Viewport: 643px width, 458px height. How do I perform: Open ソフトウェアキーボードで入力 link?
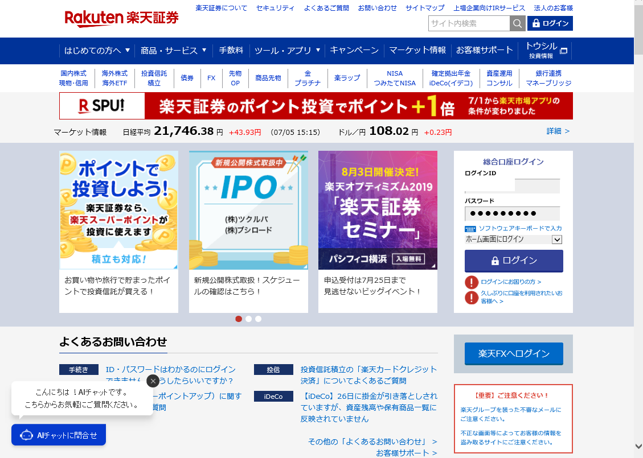click(x=520, y=229)
